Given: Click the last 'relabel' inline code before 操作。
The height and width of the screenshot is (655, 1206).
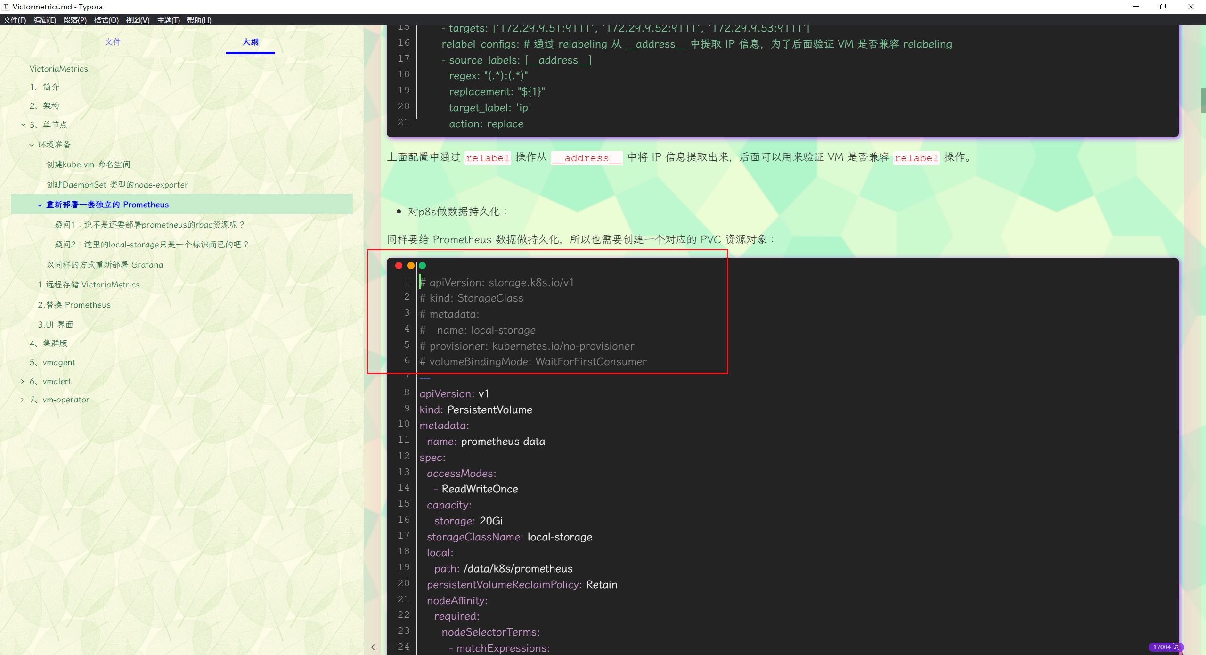Looking at the screenshot, I should 916,158.
